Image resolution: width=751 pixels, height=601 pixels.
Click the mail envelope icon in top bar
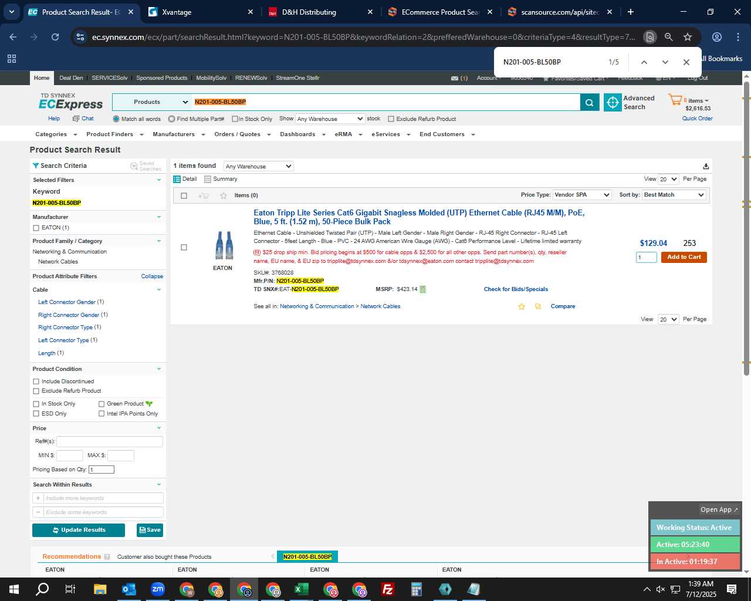coord(455,78)
